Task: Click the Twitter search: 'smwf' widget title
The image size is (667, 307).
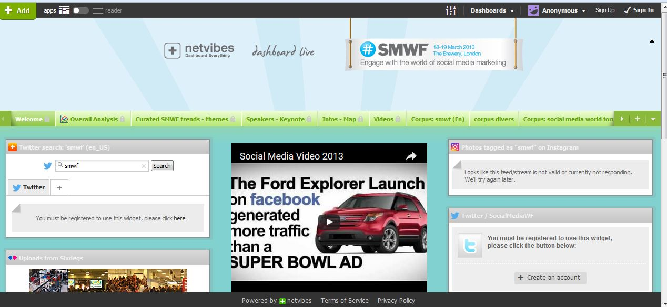Action: [x=64, y=147]
